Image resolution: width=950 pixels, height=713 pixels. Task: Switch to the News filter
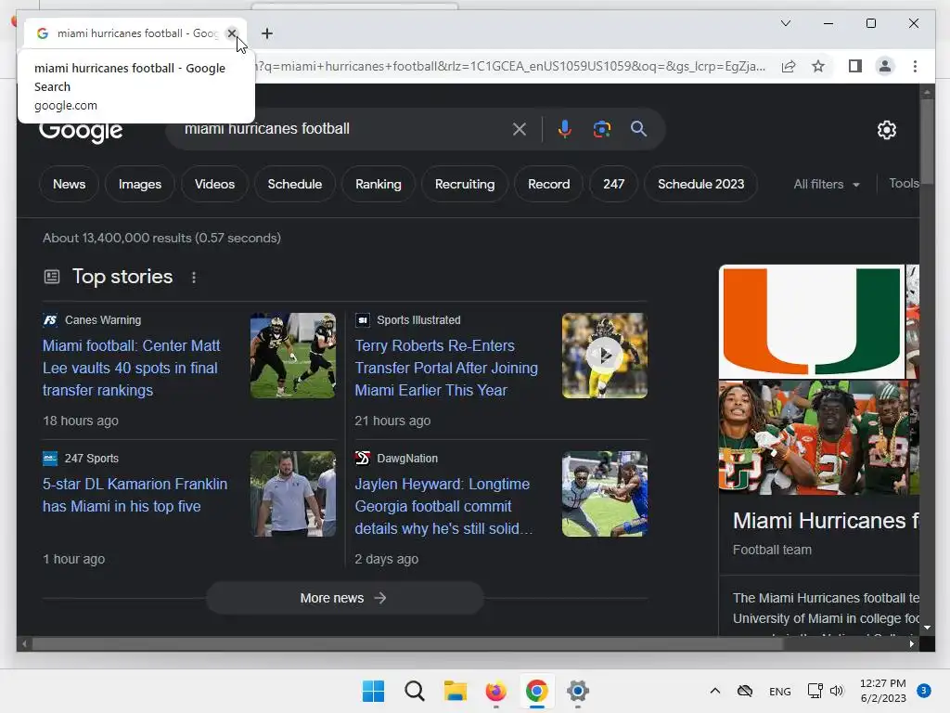click(69, 185)
